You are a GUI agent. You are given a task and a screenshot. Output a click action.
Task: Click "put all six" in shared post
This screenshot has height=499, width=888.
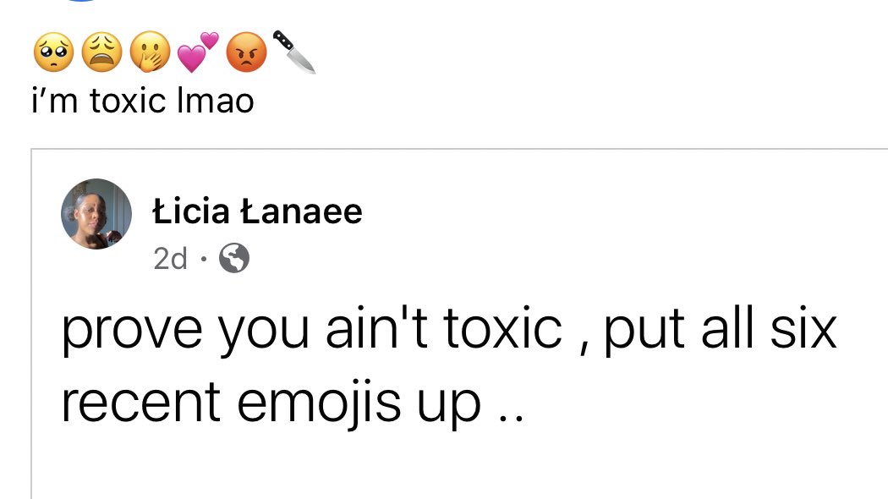click(721, 328)
